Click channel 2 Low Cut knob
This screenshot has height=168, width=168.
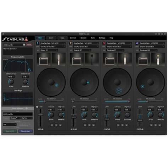click(x=84, y=115)
